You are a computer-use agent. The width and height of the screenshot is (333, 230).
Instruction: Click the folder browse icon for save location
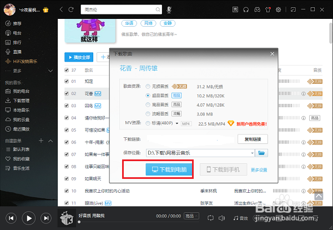261,153
